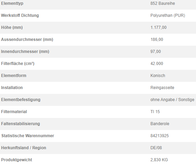196x164 pixels.
Task: Select the 852 Baureihe value
Action: click(x=163, y=3)
